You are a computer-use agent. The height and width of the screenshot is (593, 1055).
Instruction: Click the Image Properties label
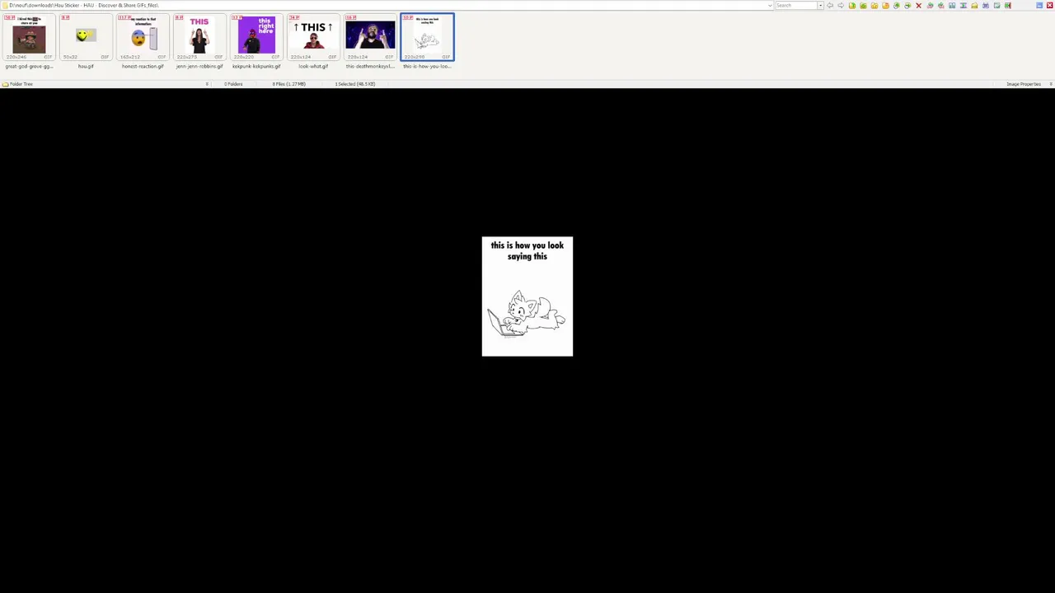tap(1024, 84)
